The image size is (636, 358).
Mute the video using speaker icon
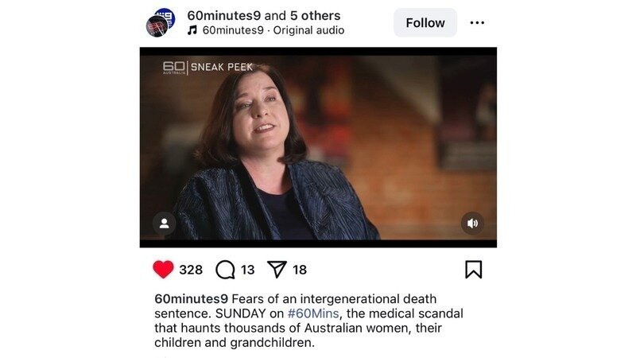click(x=472, y=224)
